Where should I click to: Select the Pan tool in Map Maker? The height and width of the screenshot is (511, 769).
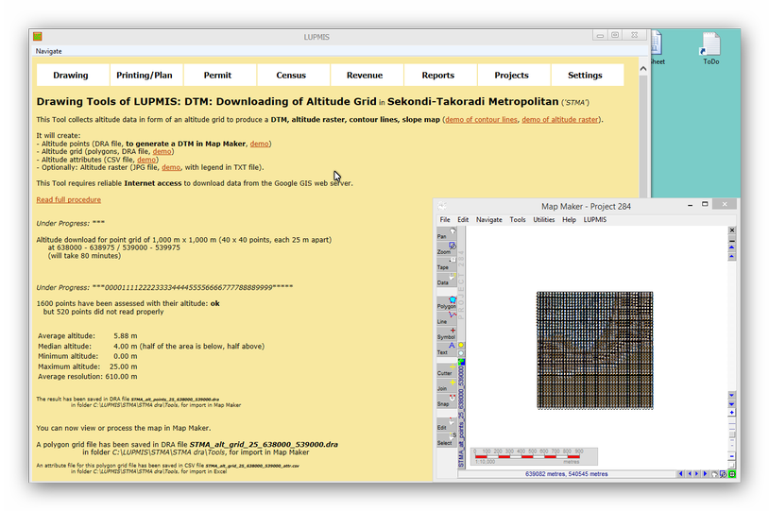[x=446, y=233]
